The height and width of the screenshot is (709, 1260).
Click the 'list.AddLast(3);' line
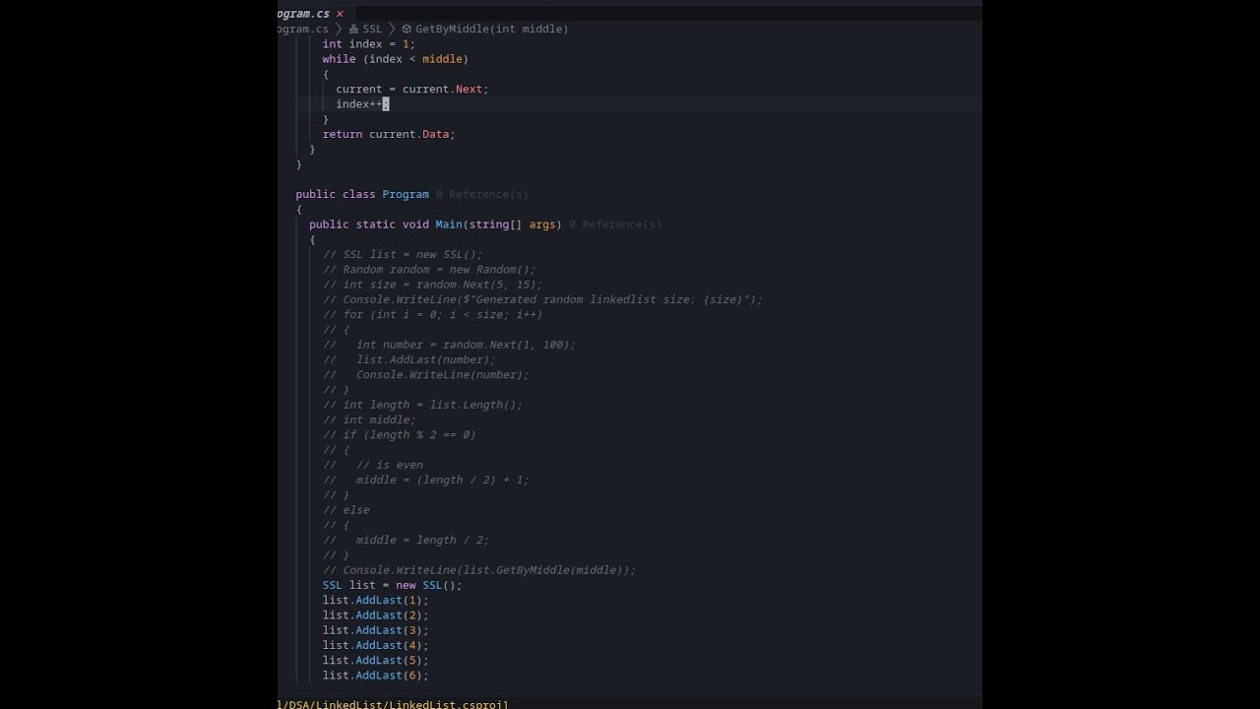(x=375, y=630)
